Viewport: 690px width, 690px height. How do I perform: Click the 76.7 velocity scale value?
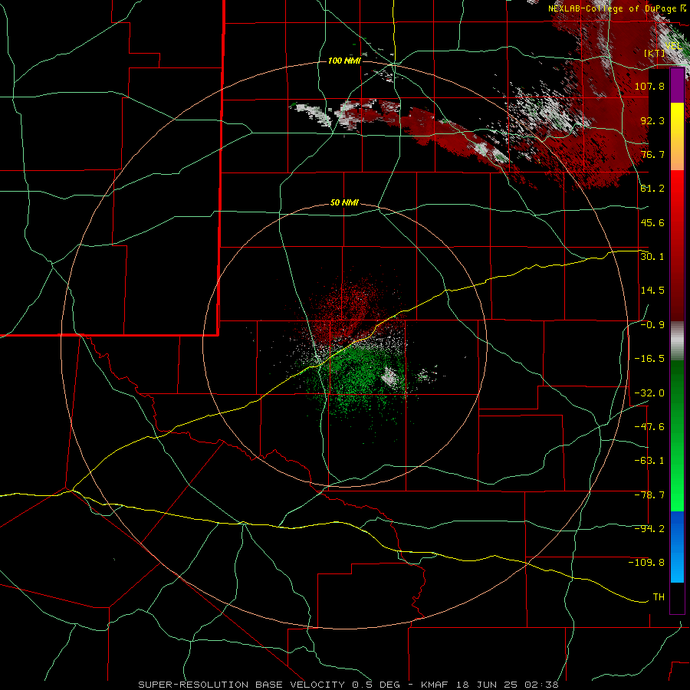[x=652, y=154]
